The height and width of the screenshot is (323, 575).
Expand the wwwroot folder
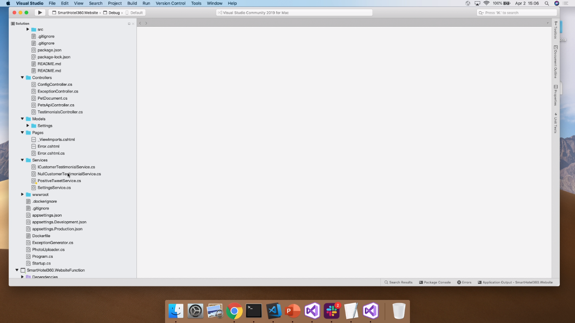[22, 194]
